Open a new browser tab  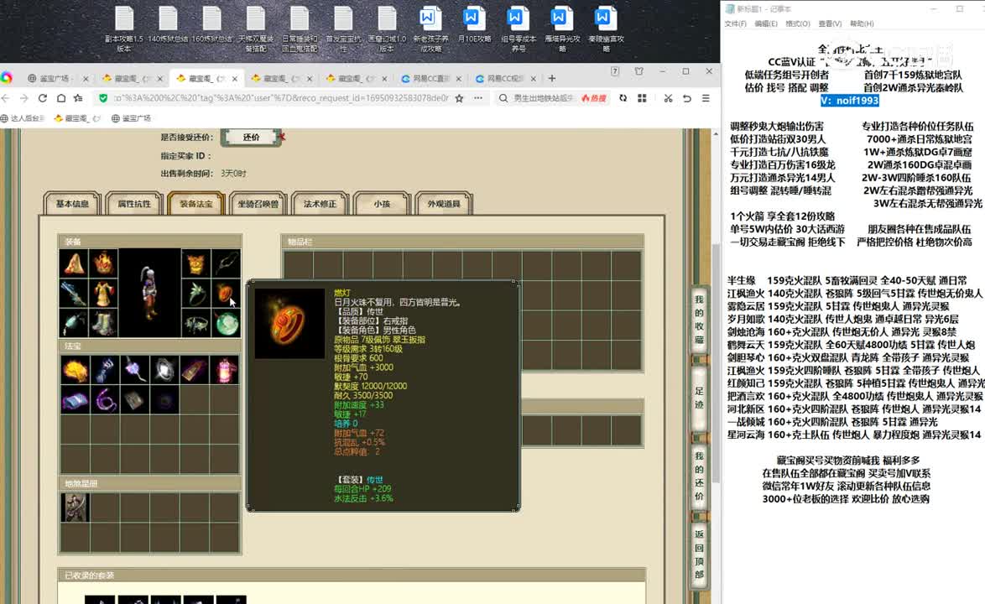(552, 78)
